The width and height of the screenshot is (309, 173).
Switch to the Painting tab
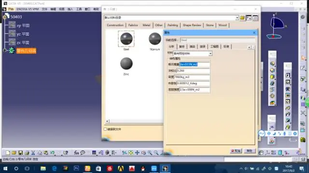173,25
